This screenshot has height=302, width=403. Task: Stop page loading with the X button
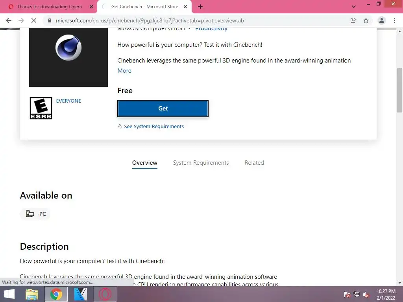(34, 20)
